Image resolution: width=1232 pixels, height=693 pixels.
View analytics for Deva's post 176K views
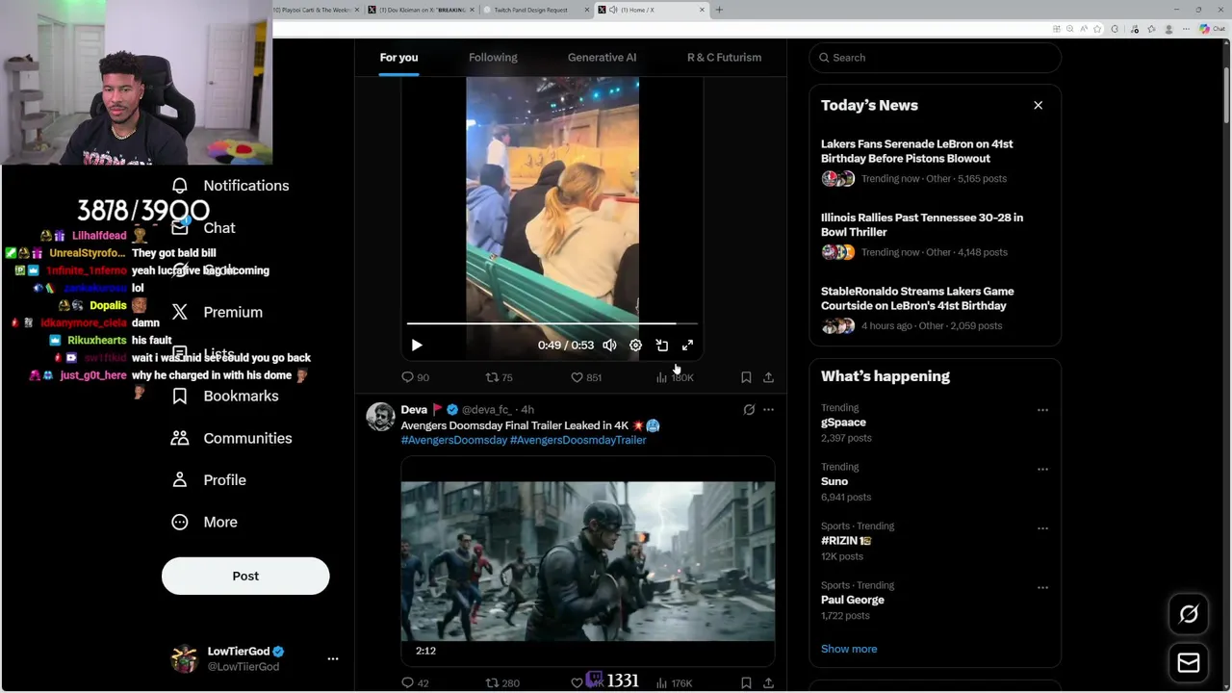point(675,682)
